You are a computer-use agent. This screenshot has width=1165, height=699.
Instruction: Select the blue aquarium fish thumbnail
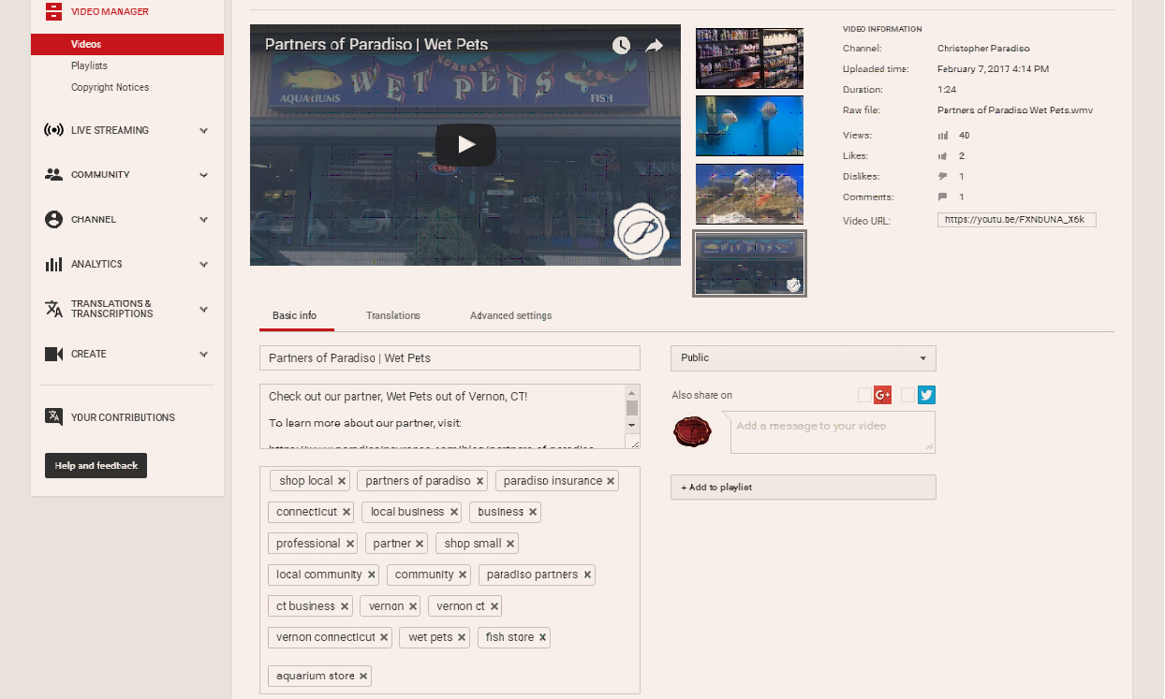(749, 125)
